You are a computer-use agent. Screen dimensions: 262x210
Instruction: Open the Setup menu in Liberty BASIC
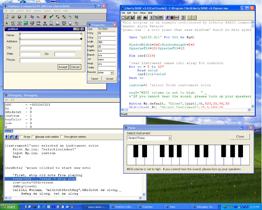(x=142, y=13)
